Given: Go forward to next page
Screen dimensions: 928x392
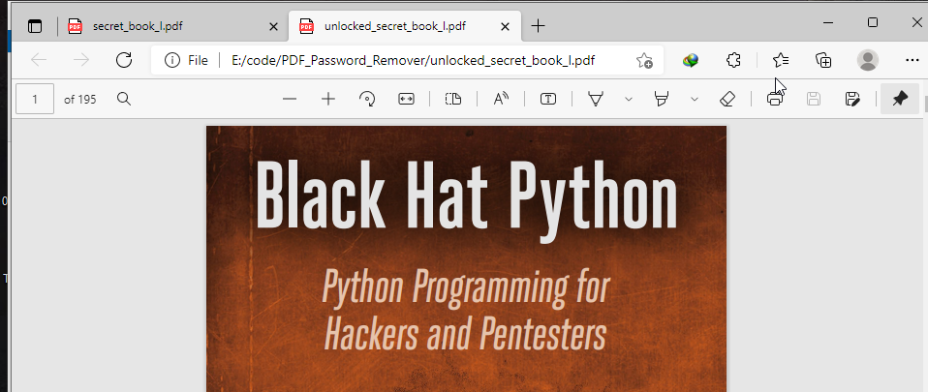Looking at the screenshot, I should tap(81, 60).
